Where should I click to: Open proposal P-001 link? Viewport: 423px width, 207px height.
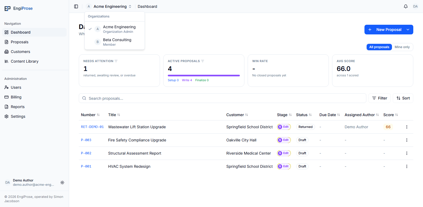point(86,166)
